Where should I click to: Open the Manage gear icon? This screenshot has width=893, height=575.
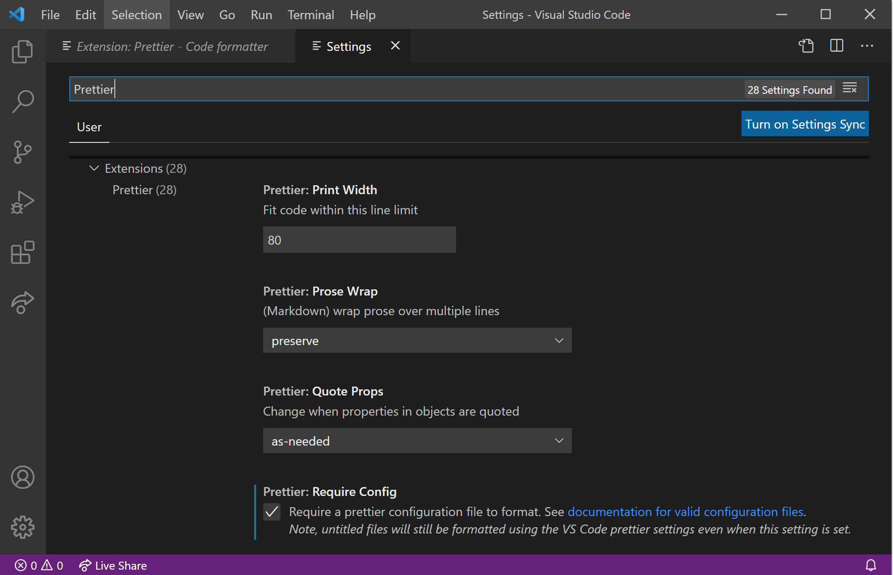coord(22,527)
